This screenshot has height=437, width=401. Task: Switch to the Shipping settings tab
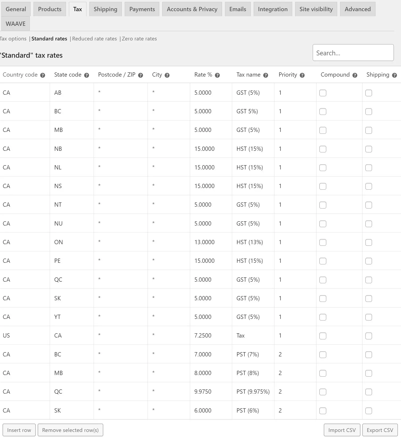(x=105, y=9)
